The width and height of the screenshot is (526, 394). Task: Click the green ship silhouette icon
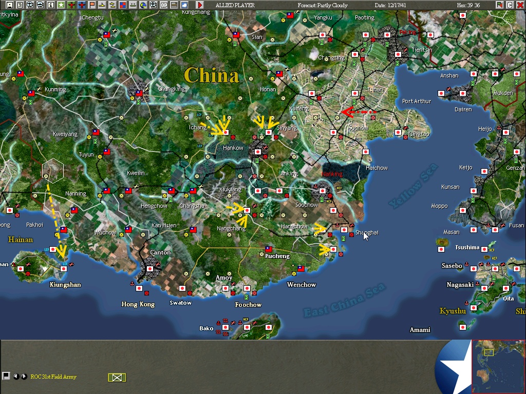click(133, 5)
